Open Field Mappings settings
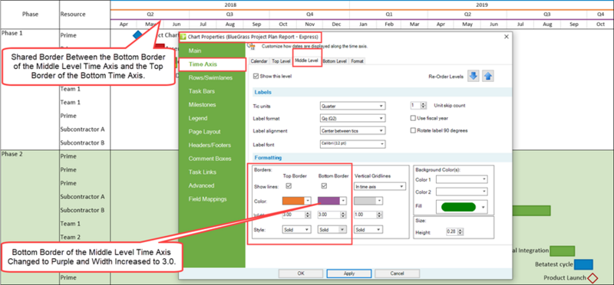Viewport: 614px width, 285px height. tap(207, 199)
